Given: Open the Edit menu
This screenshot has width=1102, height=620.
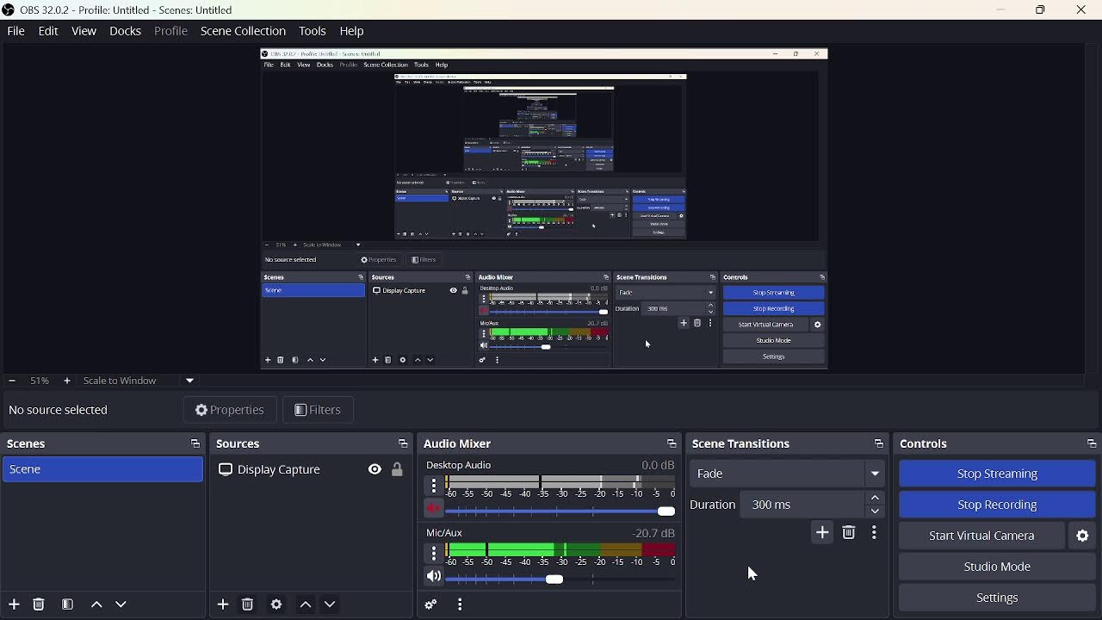Looking at the screenshot, I should coord(48,31).
